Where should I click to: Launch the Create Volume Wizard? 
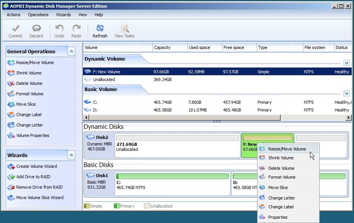click(x=36, y=166)
